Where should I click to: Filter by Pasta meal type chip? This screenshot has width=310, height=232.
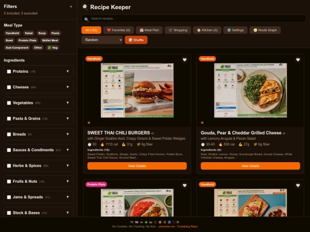55,33
